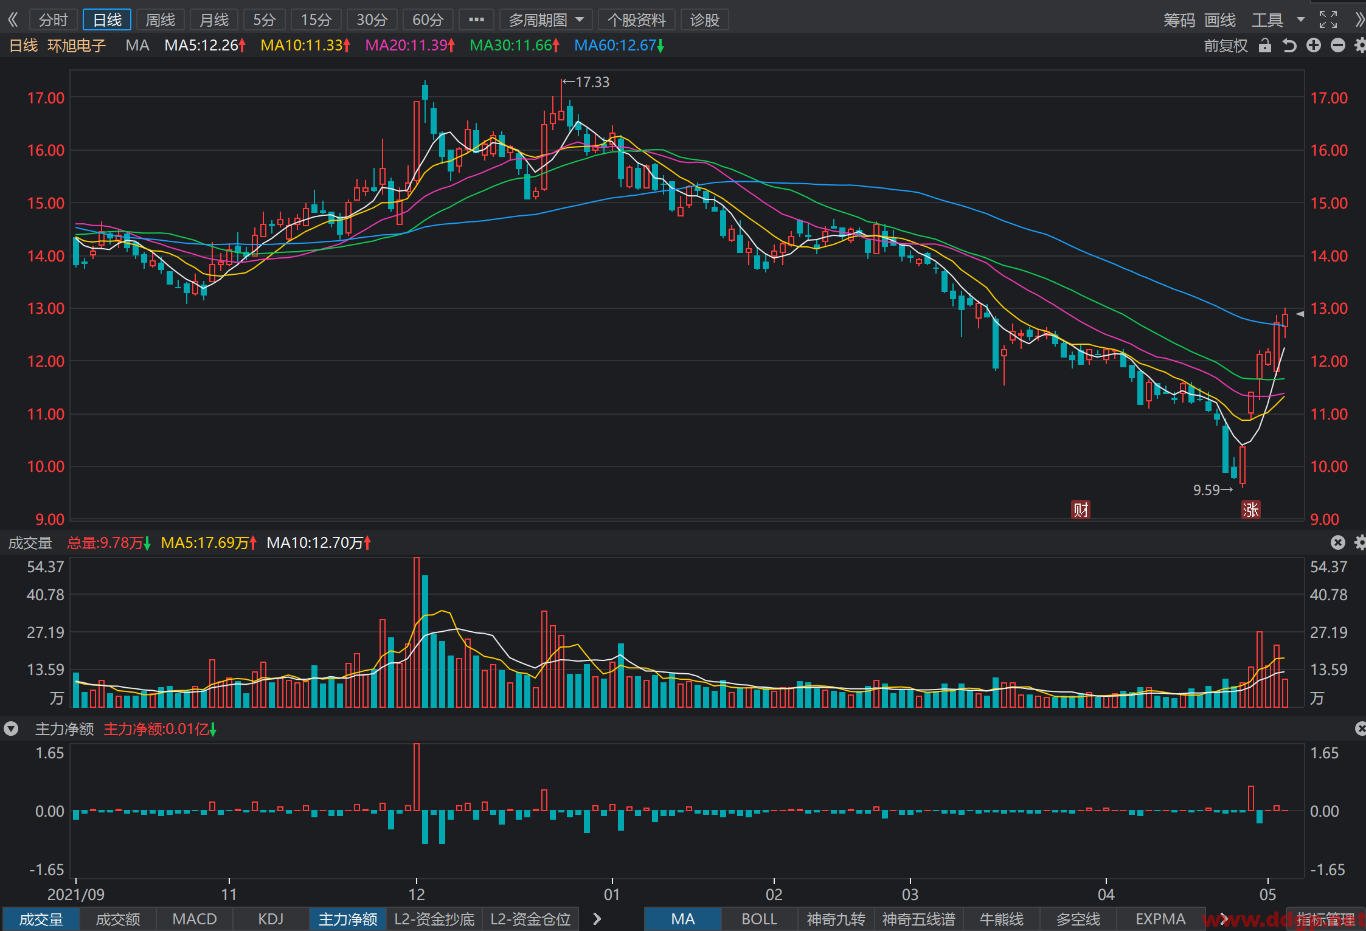Select the 成交额 indicator tab
The height and width of the screenshot is (931, 1366).
point(118,919)
